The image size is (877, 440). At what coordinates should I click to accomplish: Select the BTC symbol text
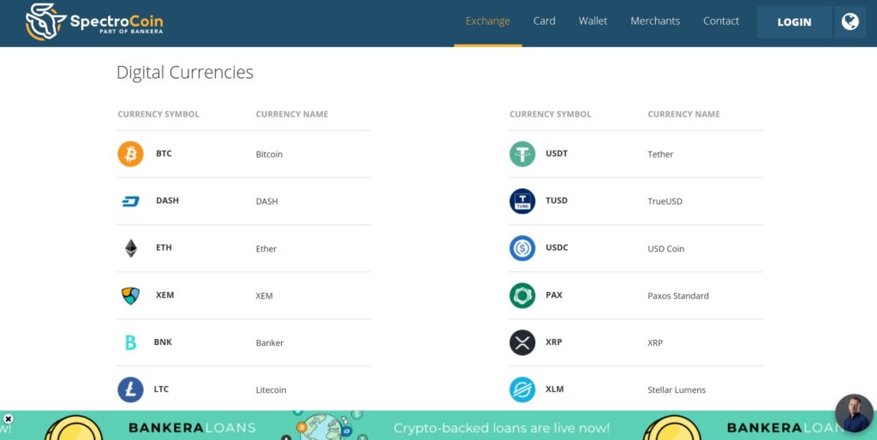point(164,153)
